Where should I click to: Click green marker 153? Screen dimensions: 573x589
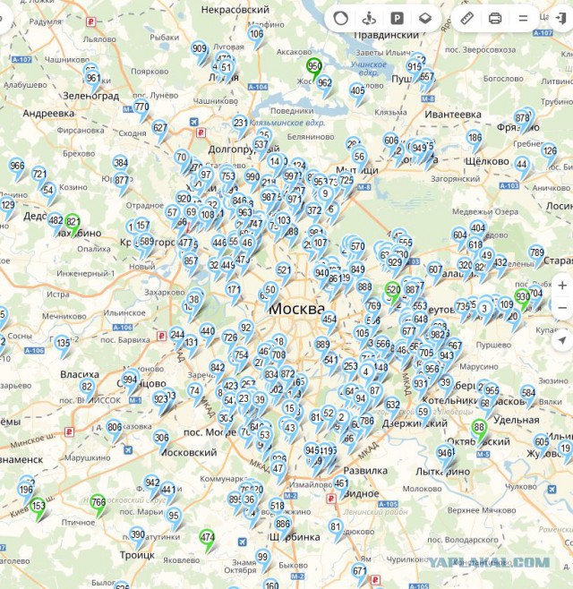click(38, 506)
